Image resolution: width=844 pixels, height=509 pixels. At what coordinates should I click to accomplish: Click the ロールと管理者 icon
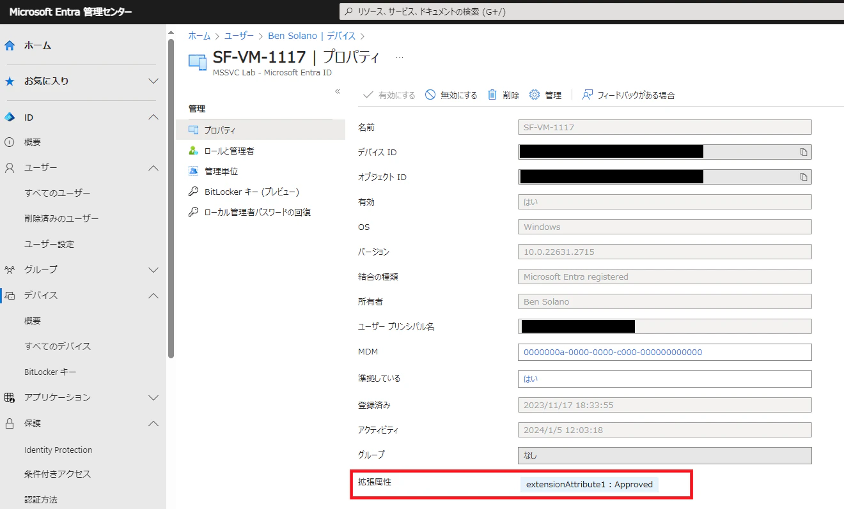[193, 151]
